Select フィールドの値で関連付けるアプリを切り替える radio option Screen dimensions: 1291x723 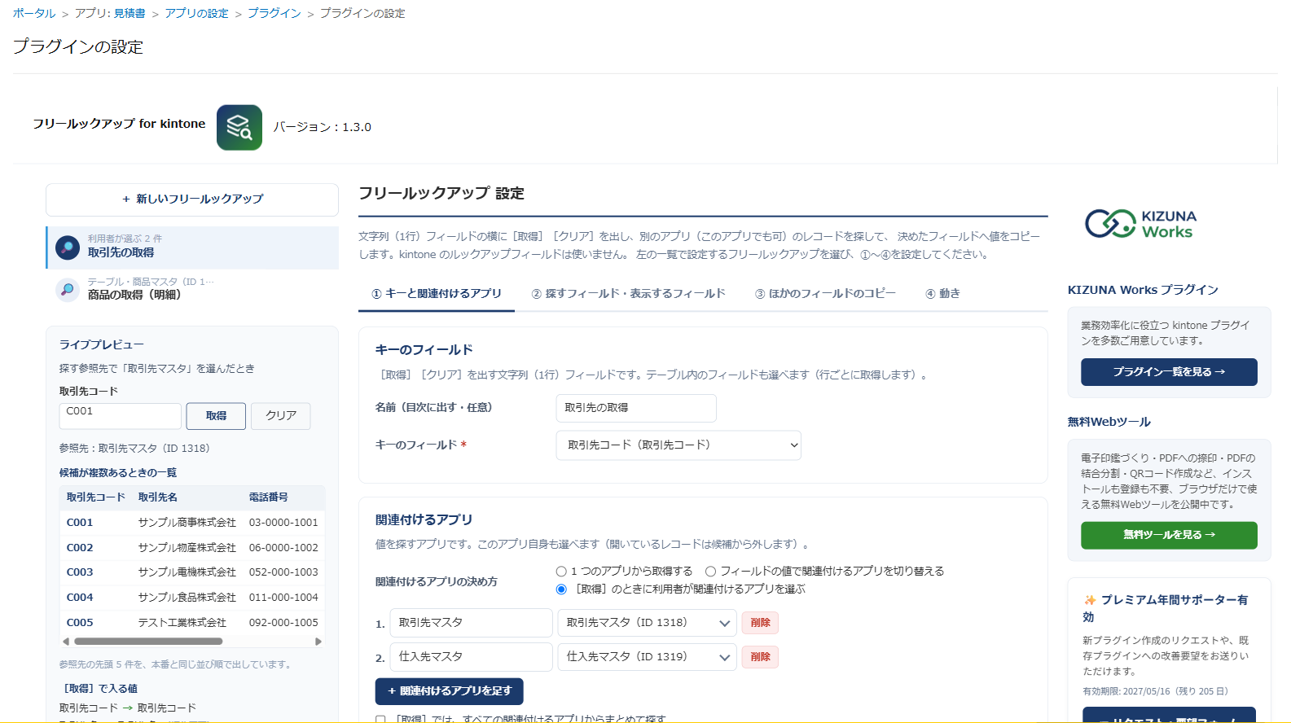711,572
